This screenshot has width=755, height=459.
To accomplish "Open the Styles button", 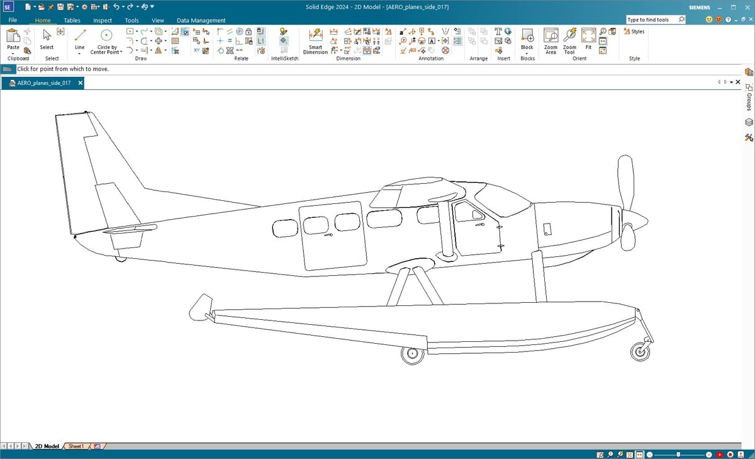I will click(x=634, y=31).
